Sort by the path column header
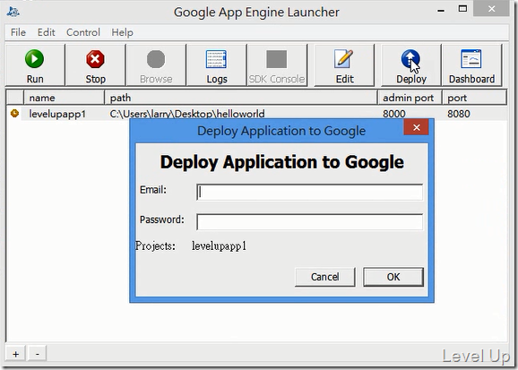 click(x=241, y=98)
